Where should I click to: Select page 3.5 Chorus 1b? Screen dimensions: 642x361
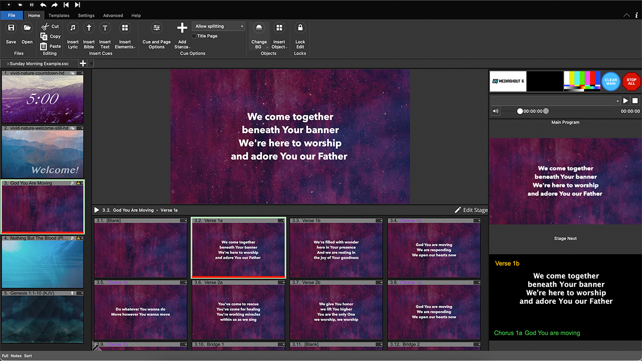tap(140, 311)
